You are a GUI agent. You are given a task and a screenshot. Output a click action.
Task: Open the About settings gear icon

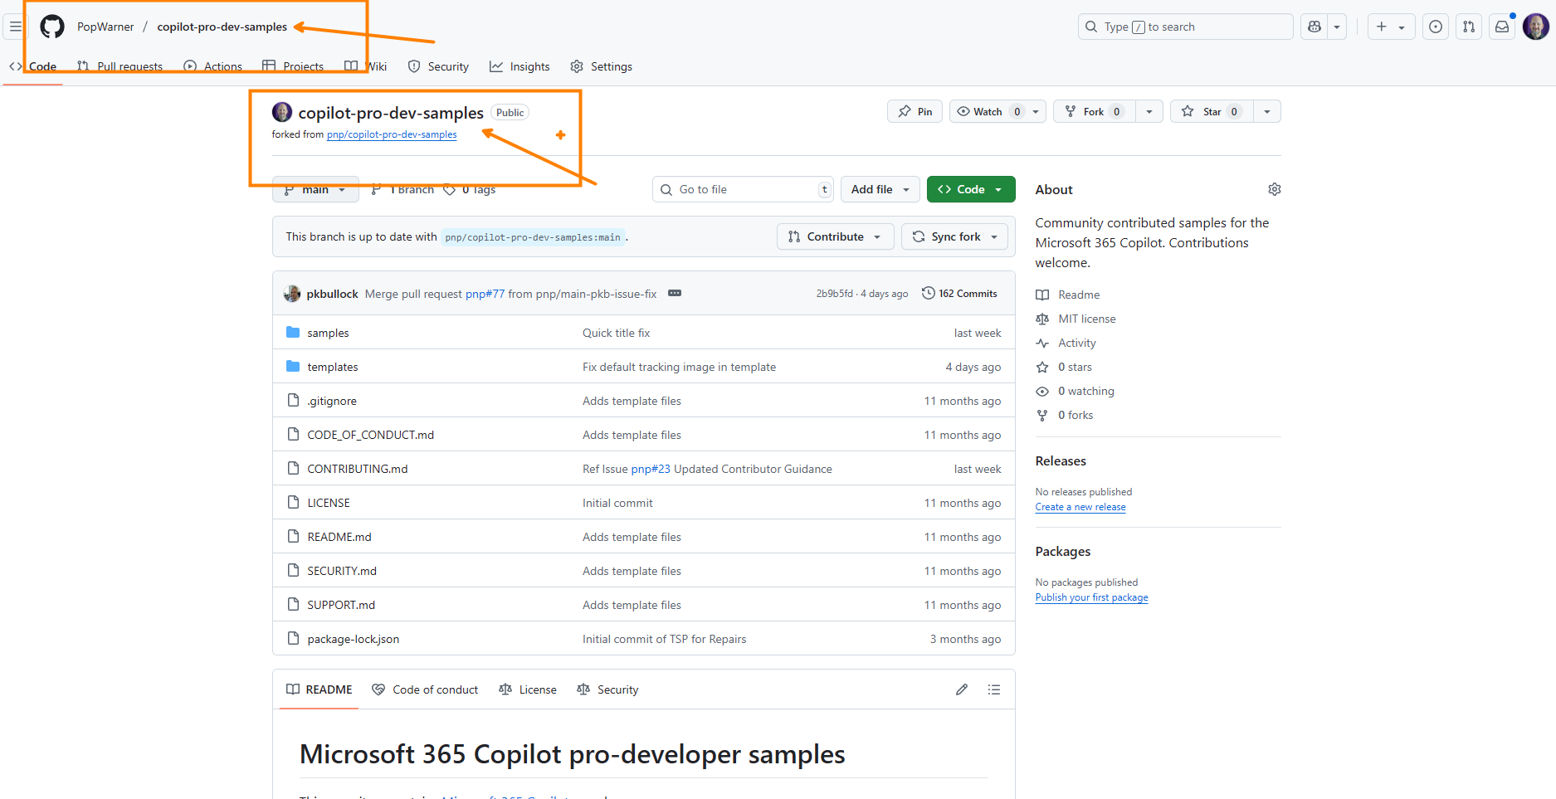pyautogui.click(x=1275, y=189)
